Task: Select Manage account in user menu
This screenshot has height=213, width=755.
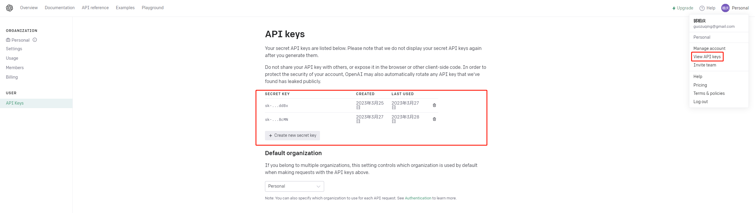Action: (709, 48)
